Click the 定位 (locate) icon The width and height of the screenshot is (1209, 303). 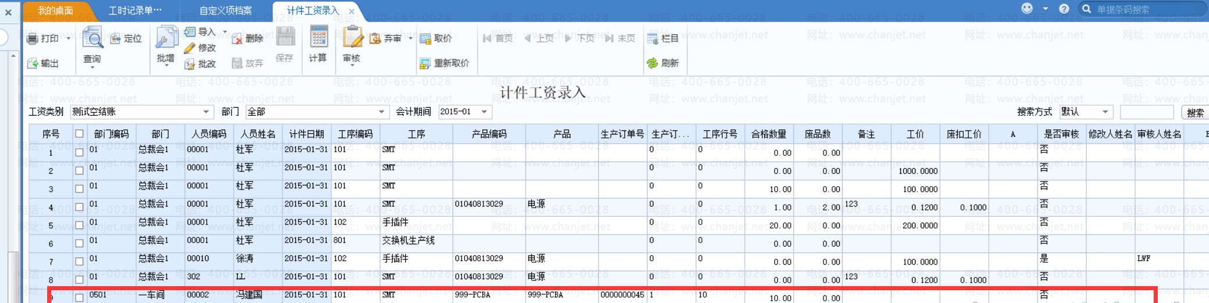point(115,39)
